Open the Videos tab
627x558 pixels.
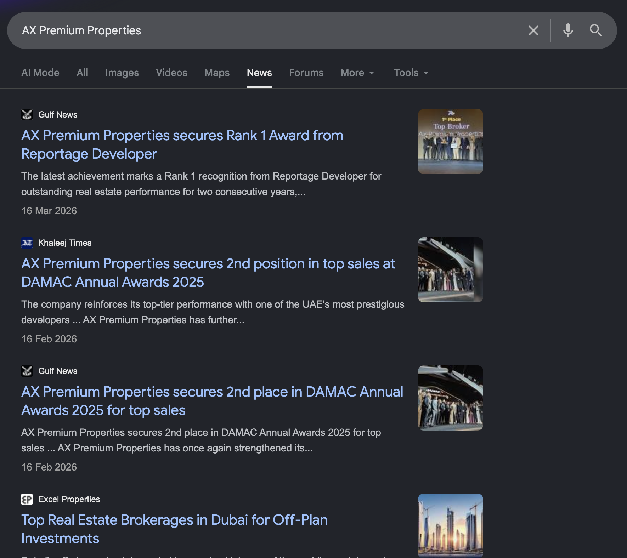click(172, 73)
